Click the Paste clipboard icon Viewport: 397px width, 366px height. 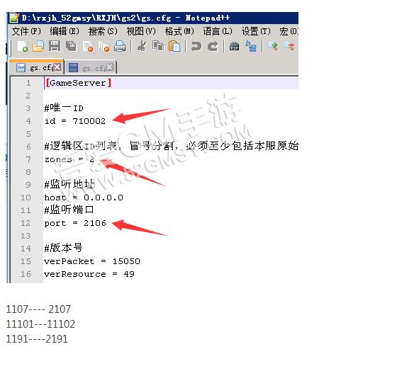point(174,47)
